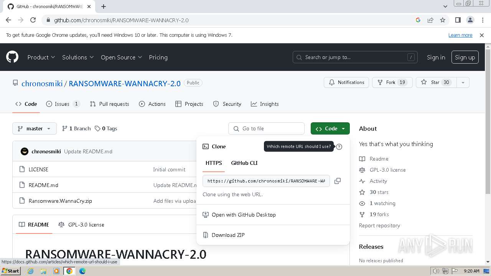Click the browser back arrow

[8, 20]
